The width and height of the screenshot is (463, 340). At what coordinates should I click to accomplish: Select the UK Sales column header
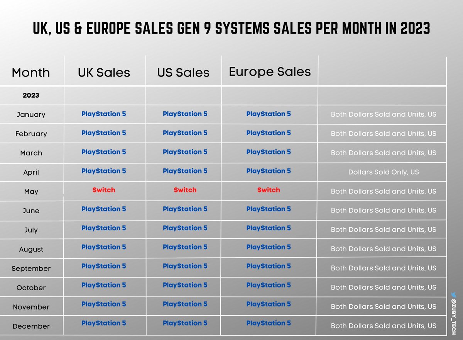point(104,73)
